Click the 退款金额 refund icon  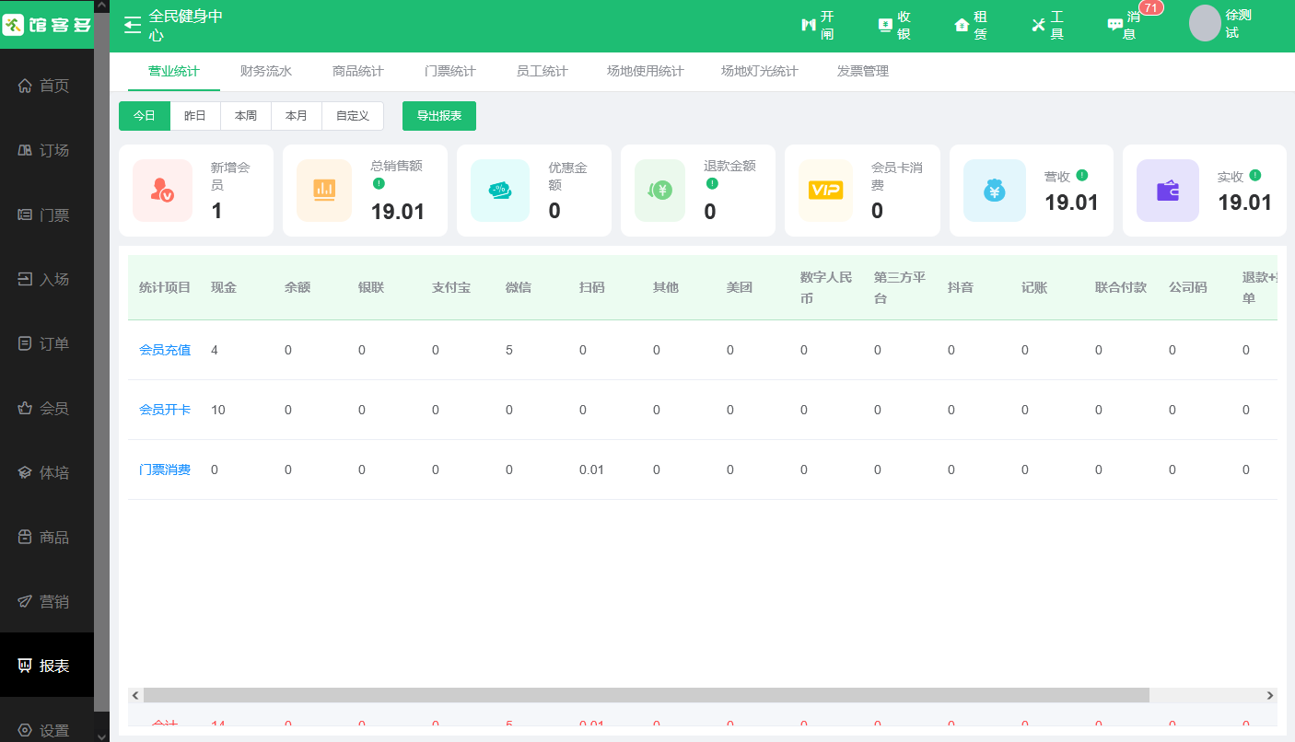(660, 191)
